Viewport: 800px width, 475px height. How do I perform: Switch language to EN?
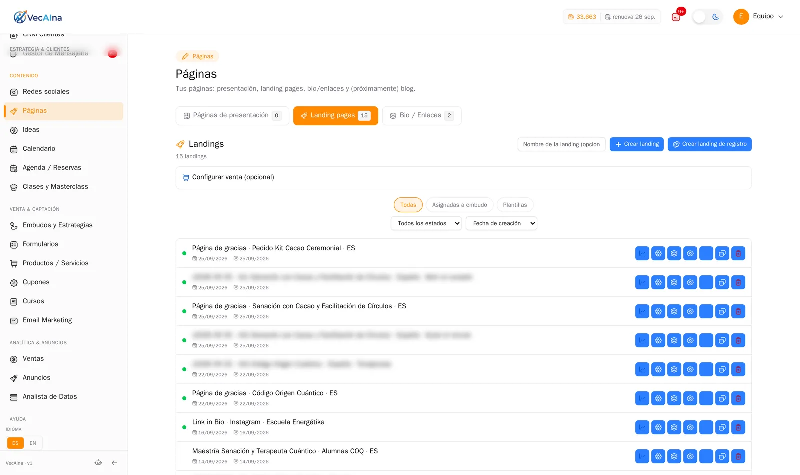pos(33,443)
